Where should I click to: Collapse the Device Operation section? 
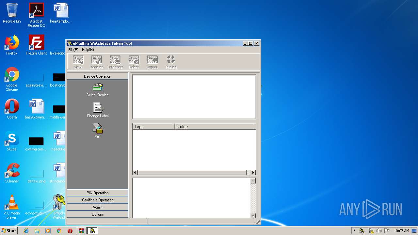pos(97,76)
